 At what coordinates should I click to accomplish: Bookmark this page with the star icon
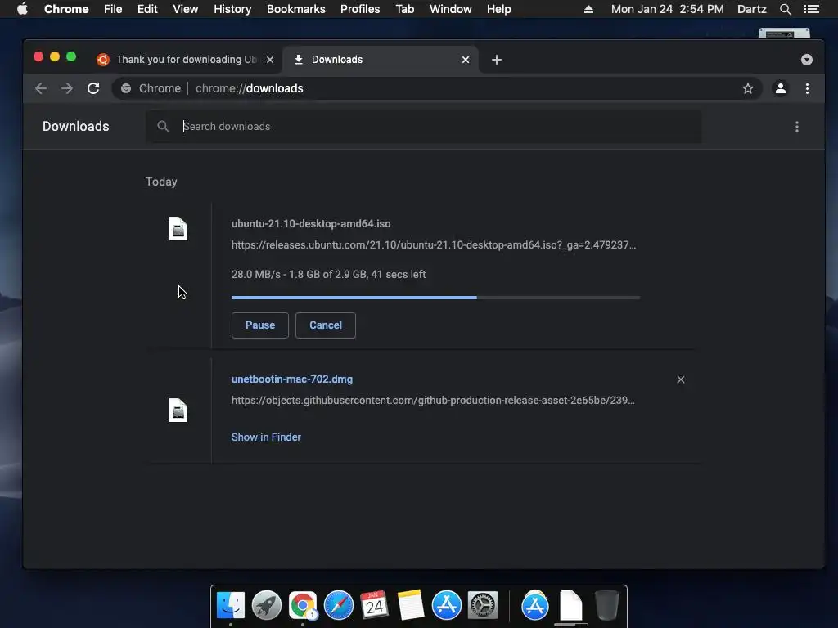pos(748,88)
